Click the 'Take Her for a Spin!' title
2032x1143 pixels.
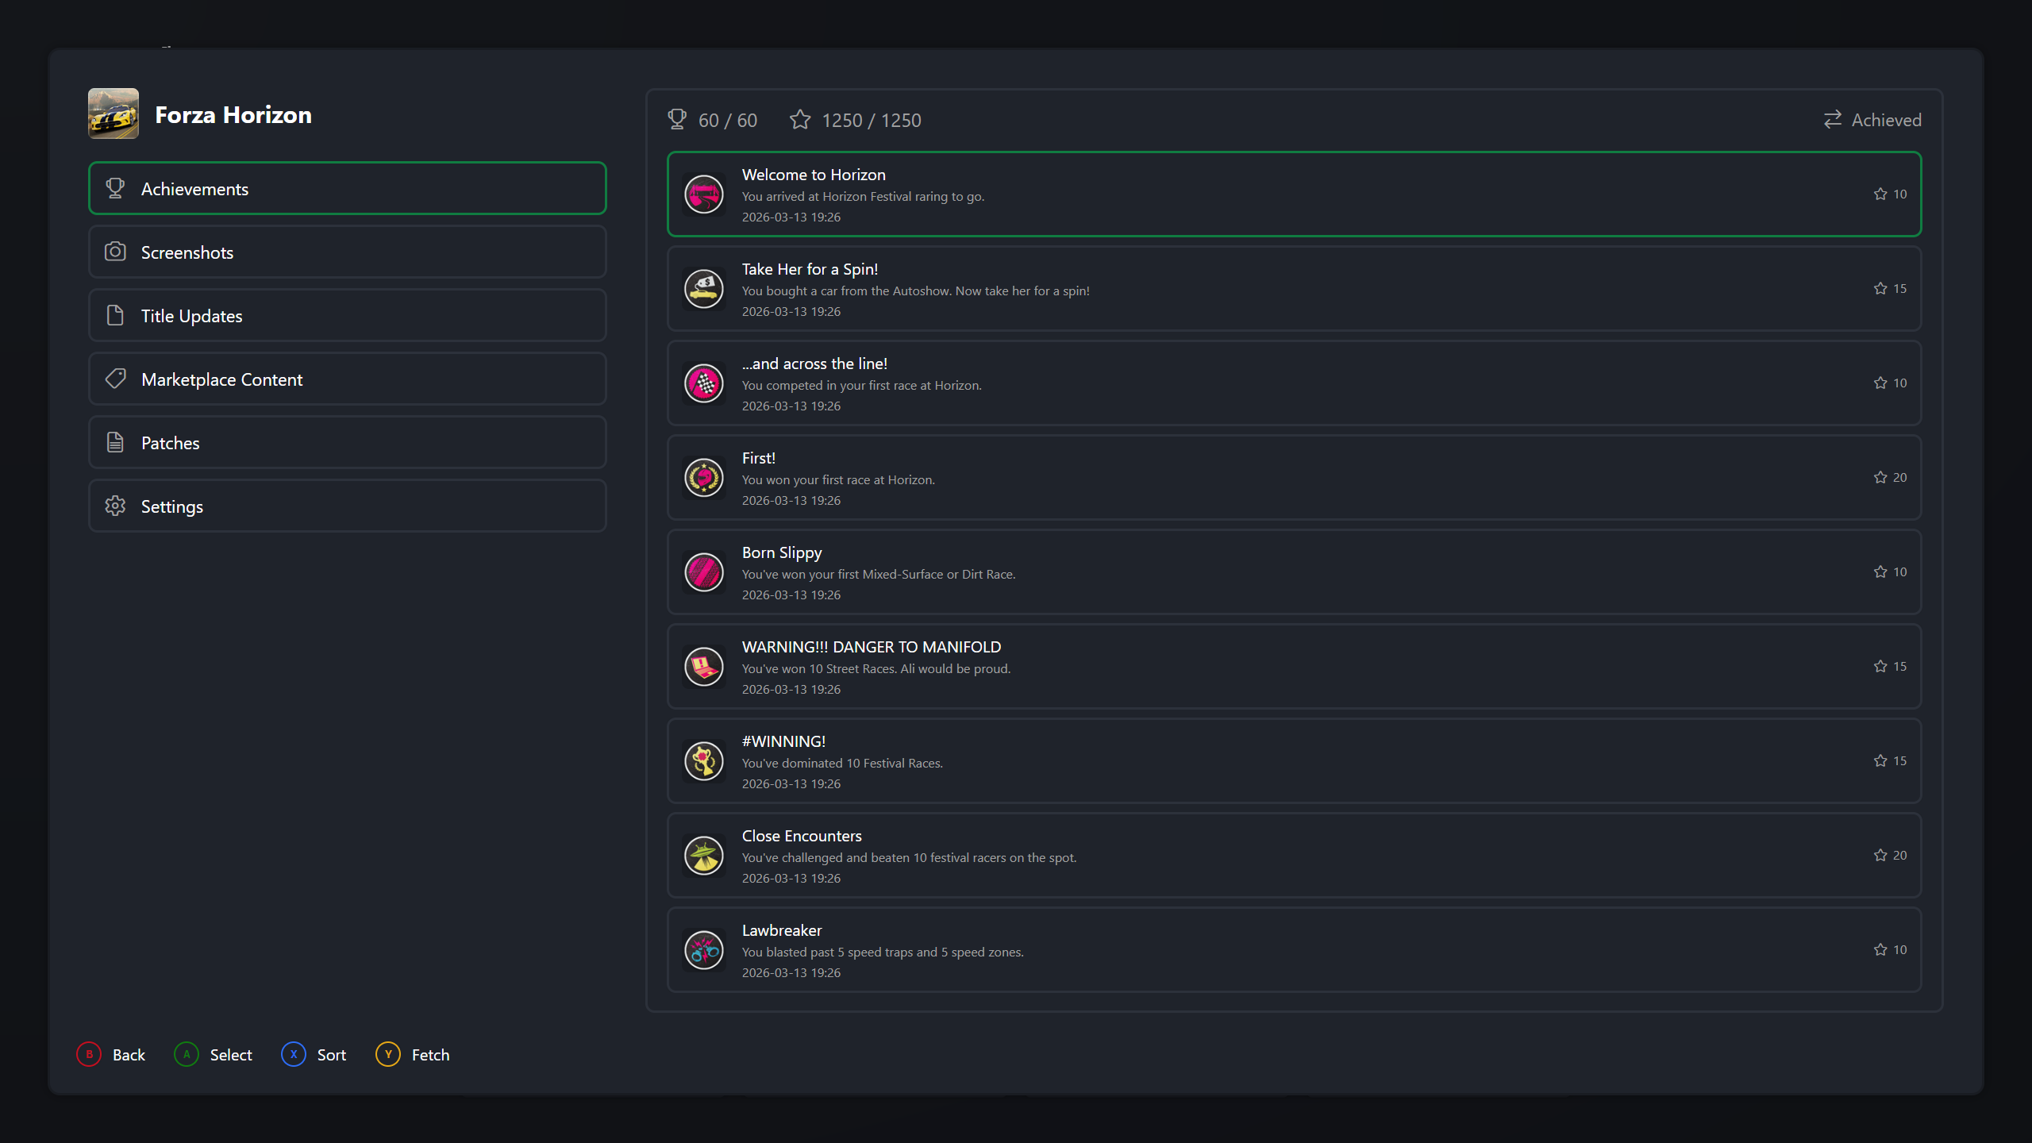click(810, 269)
